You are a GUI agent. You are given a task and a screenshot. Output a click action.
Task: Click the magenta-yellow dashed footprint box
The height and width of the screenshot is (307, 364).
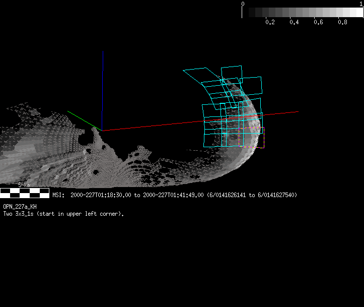pos(251,137)
